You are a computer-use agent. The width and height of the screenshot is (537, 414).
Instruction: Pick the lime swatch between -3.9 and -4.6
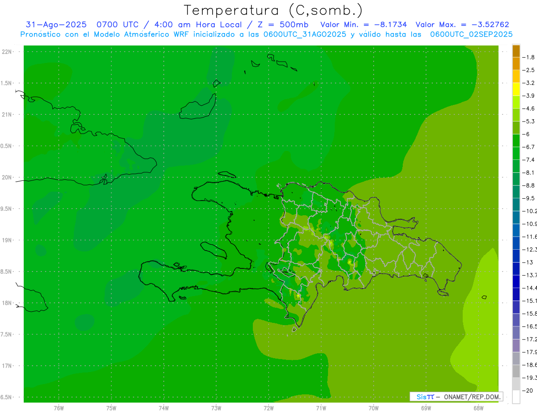pyautogui.click(x=516, y=102)
